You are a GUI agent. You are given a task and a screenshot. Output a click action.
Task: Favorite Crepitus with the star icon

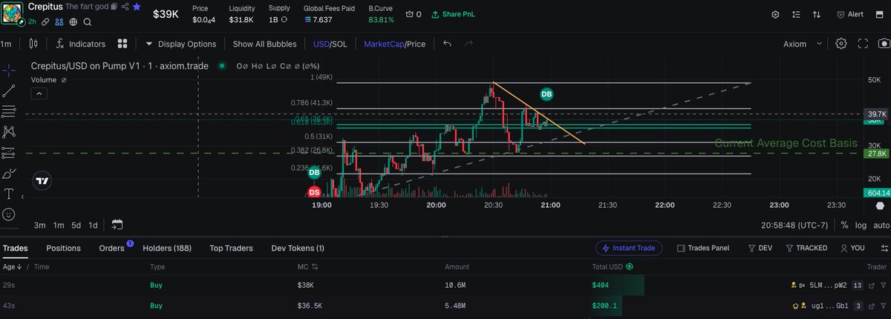137,7
